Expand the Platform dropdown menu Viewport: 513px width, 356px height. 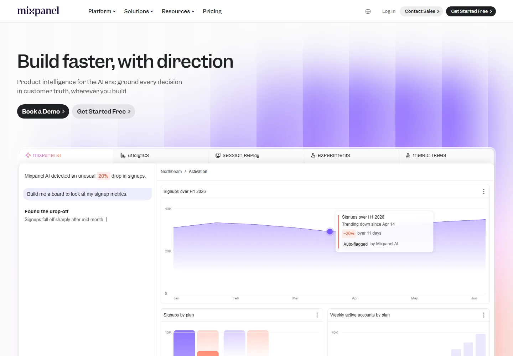[102, 11]
